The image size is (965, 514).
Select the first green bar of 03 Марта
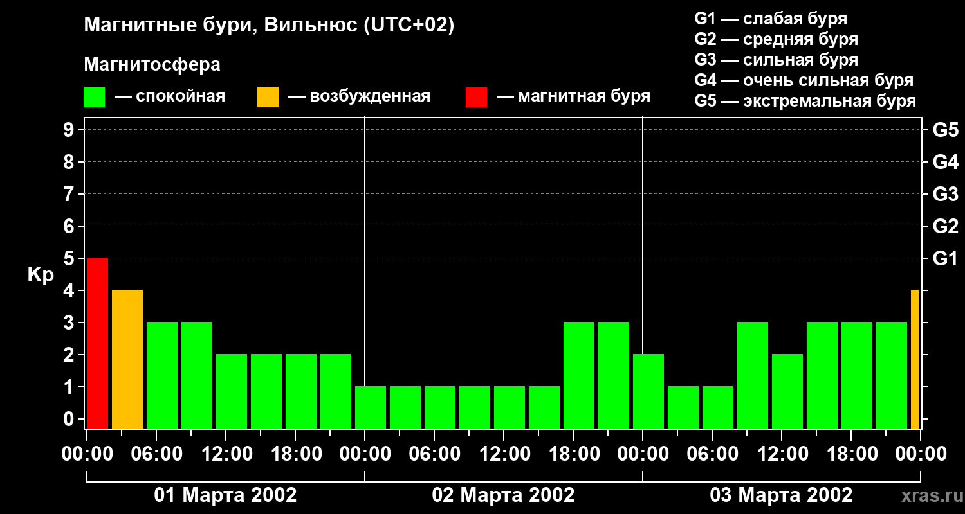point(648,391)
